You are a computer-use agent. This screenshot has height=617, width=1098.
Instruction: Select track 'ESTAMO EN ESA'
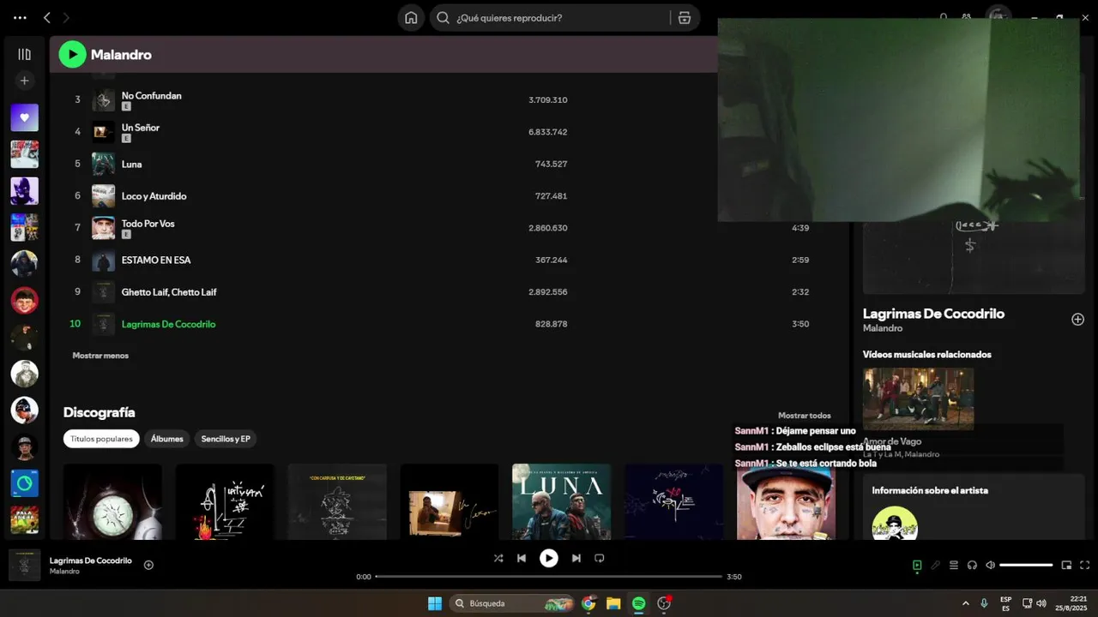(x=156, y=260)
